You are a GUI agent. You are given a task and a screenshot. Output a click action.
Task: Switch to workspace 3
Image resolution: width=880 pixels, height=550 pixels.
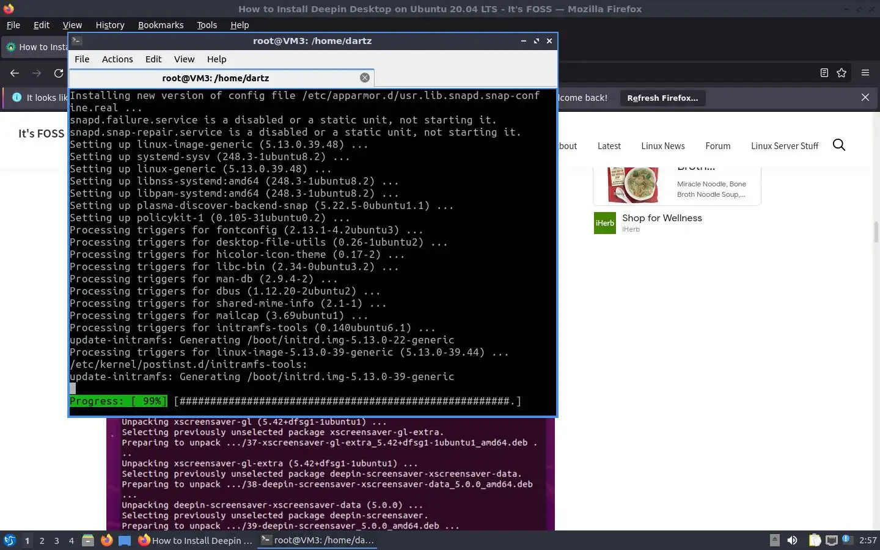pos(56,540)
